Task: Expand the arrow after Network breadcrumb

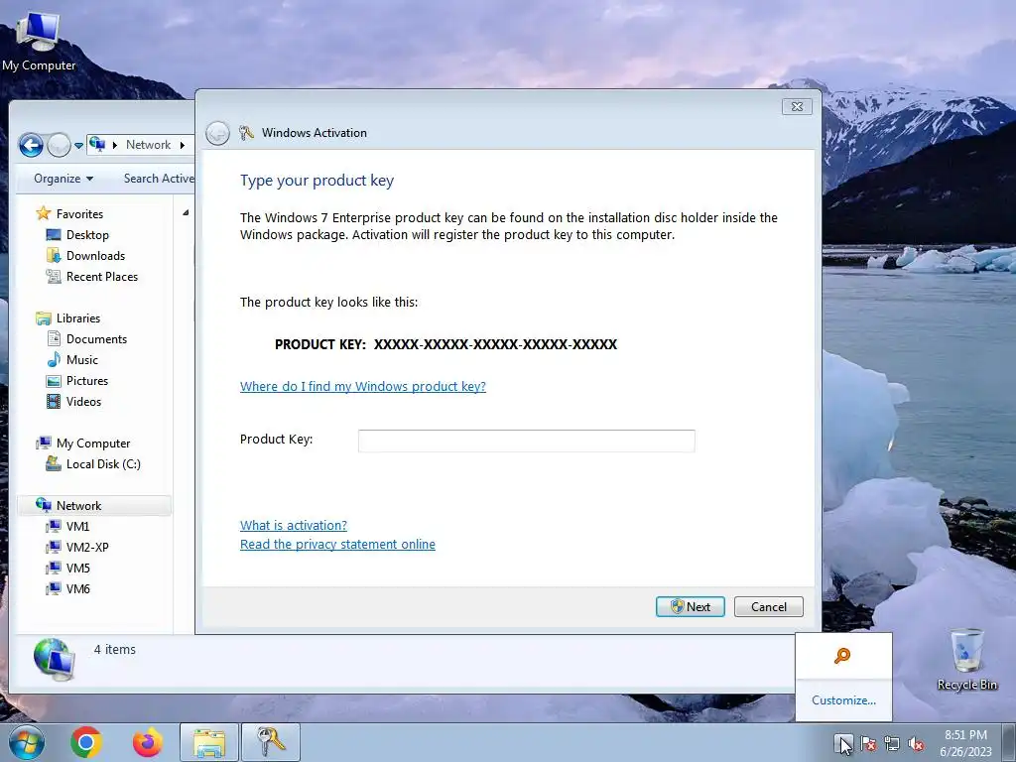Action: [x=183, y=145]
